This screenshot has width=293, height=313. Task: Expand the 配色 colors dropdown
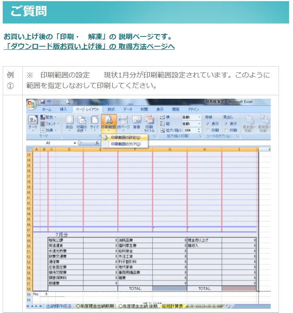(x=49, y=117)
